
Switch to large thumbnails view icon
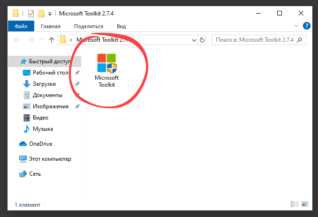pyautogui.click(x=305, y=205)
